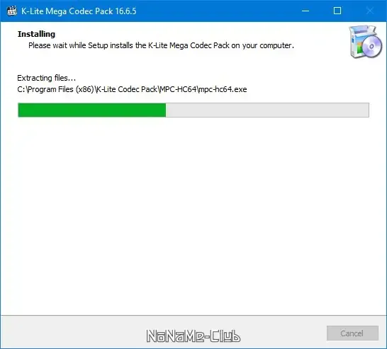The image size is (387, 349).
Task: Click the setup box and disc icon
Action: (365, 42)
